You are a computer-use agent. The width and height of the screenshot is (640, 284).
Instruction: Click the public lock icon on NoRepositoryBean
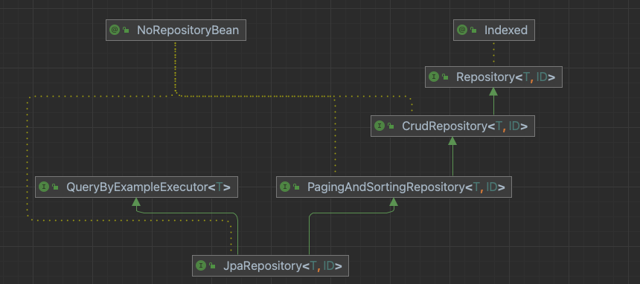126,30
